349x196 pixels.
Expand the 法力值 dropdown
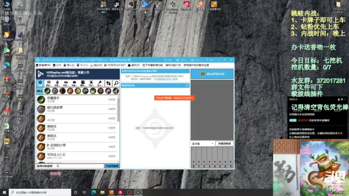tap(202, 144)
